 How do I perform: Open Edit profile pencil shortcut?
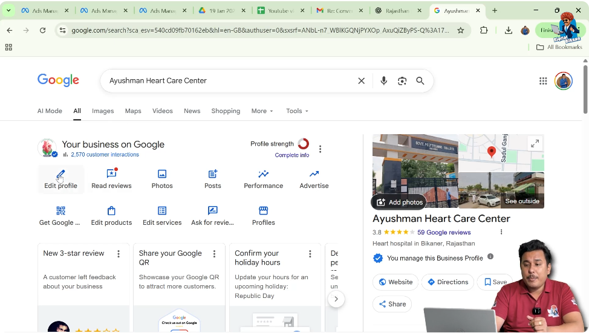[x=61, y=179]
